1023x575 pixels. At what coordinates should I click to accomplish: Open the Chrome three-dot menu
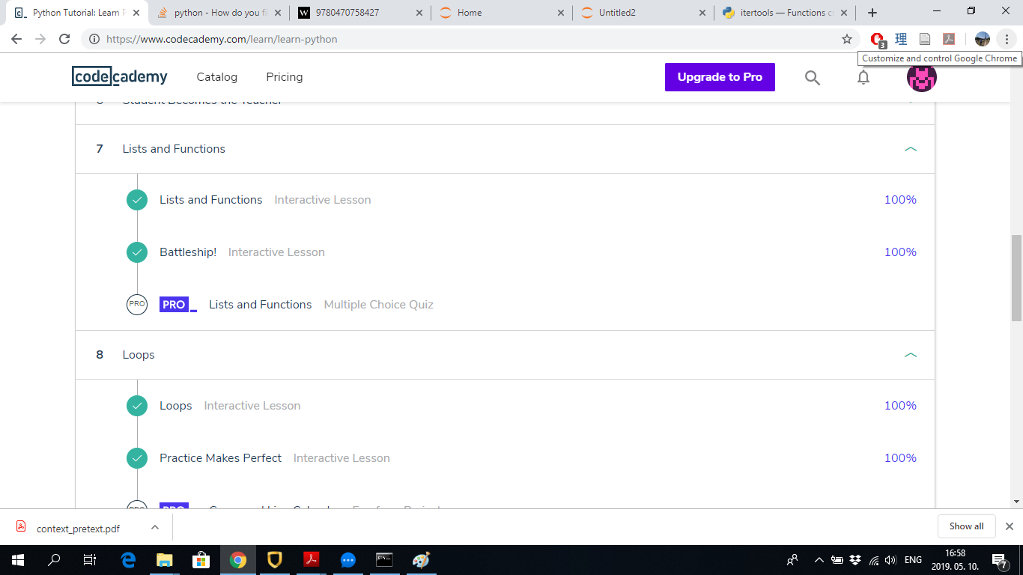point(1007,39)
